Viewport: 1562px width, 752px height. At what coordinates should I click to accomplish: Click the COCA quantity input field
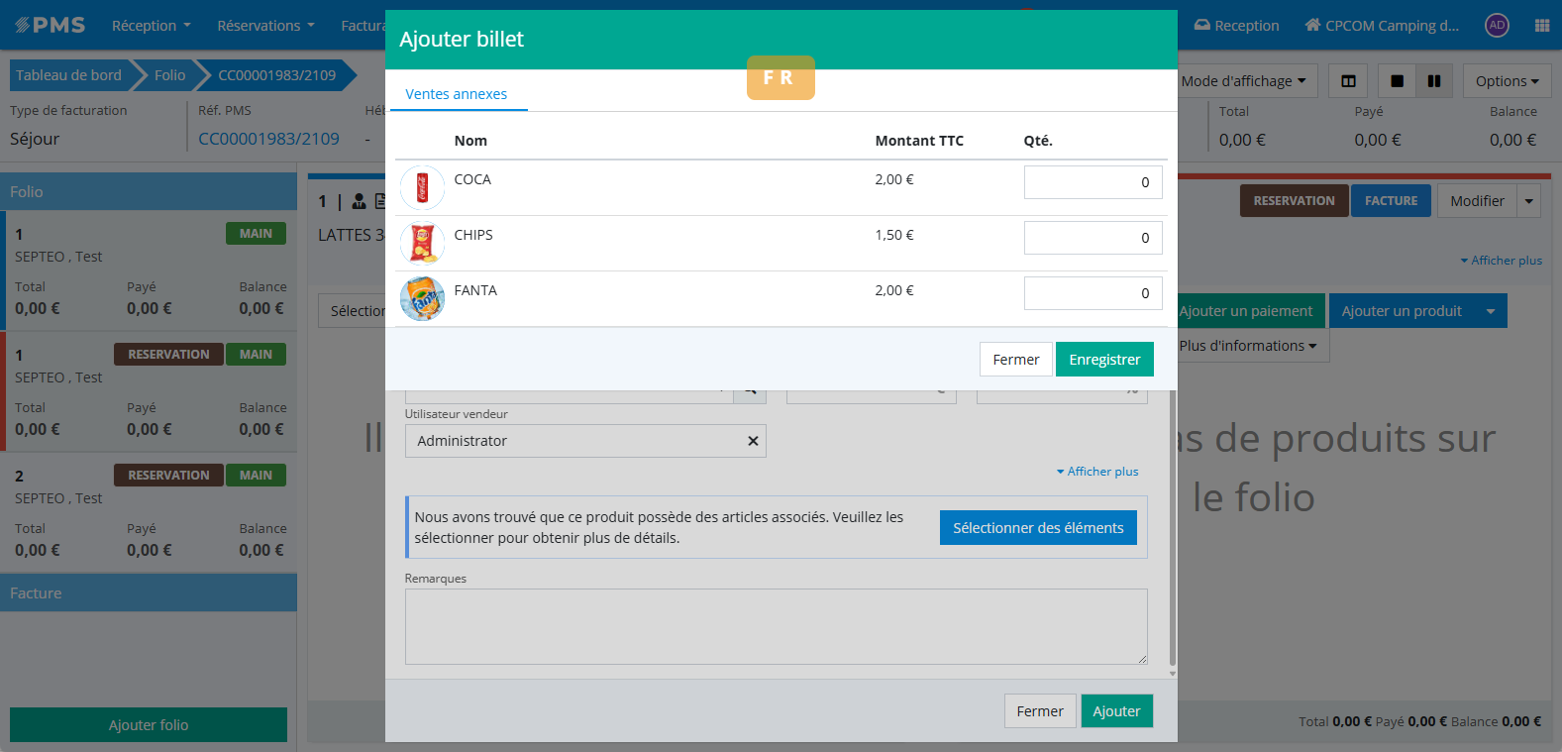click(1092, 182)
